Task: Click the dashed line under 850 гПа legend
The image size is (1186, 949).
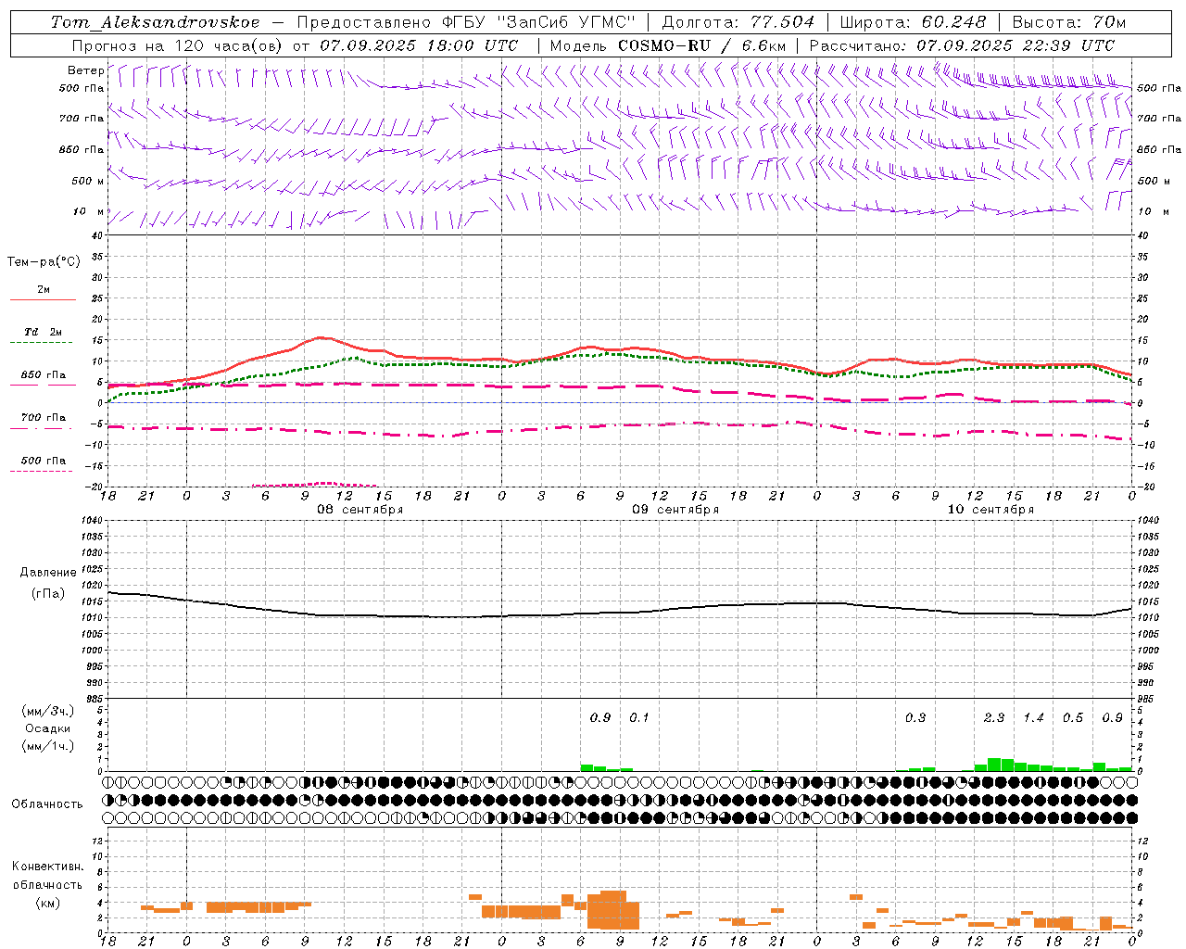Action: tap(42, 386)
